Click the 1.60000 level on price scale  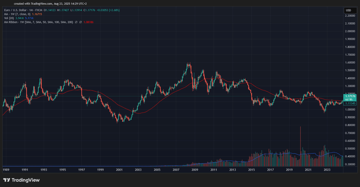coord(350,62)
